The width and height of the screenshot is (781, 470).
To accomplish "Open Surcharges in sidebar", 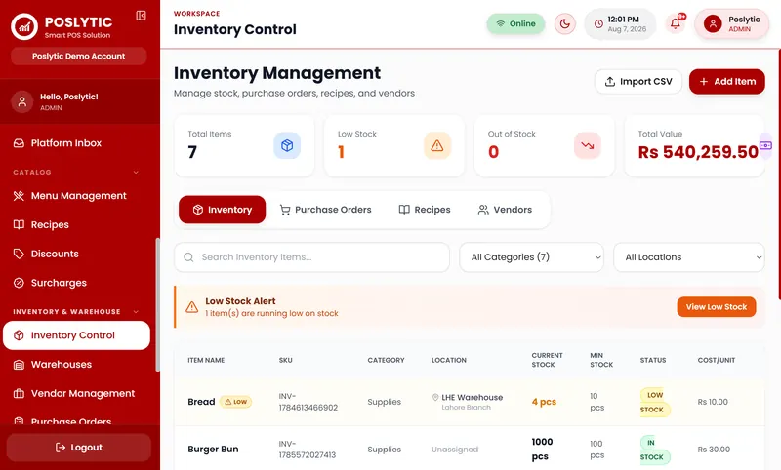I will (x=77, y=283).
